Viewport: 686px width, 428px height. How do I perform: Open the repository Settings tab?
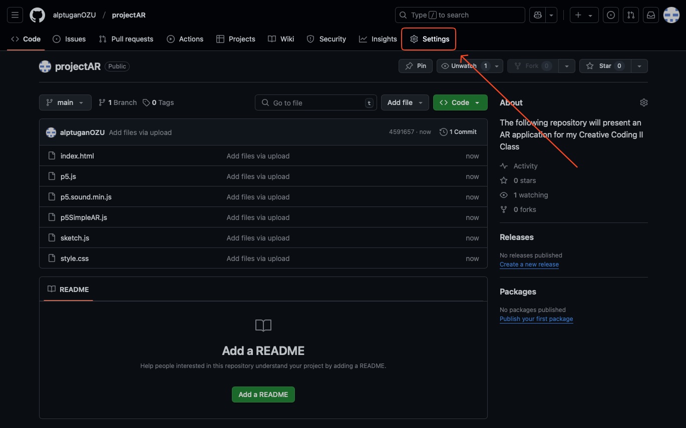click(x=430, y=39)
